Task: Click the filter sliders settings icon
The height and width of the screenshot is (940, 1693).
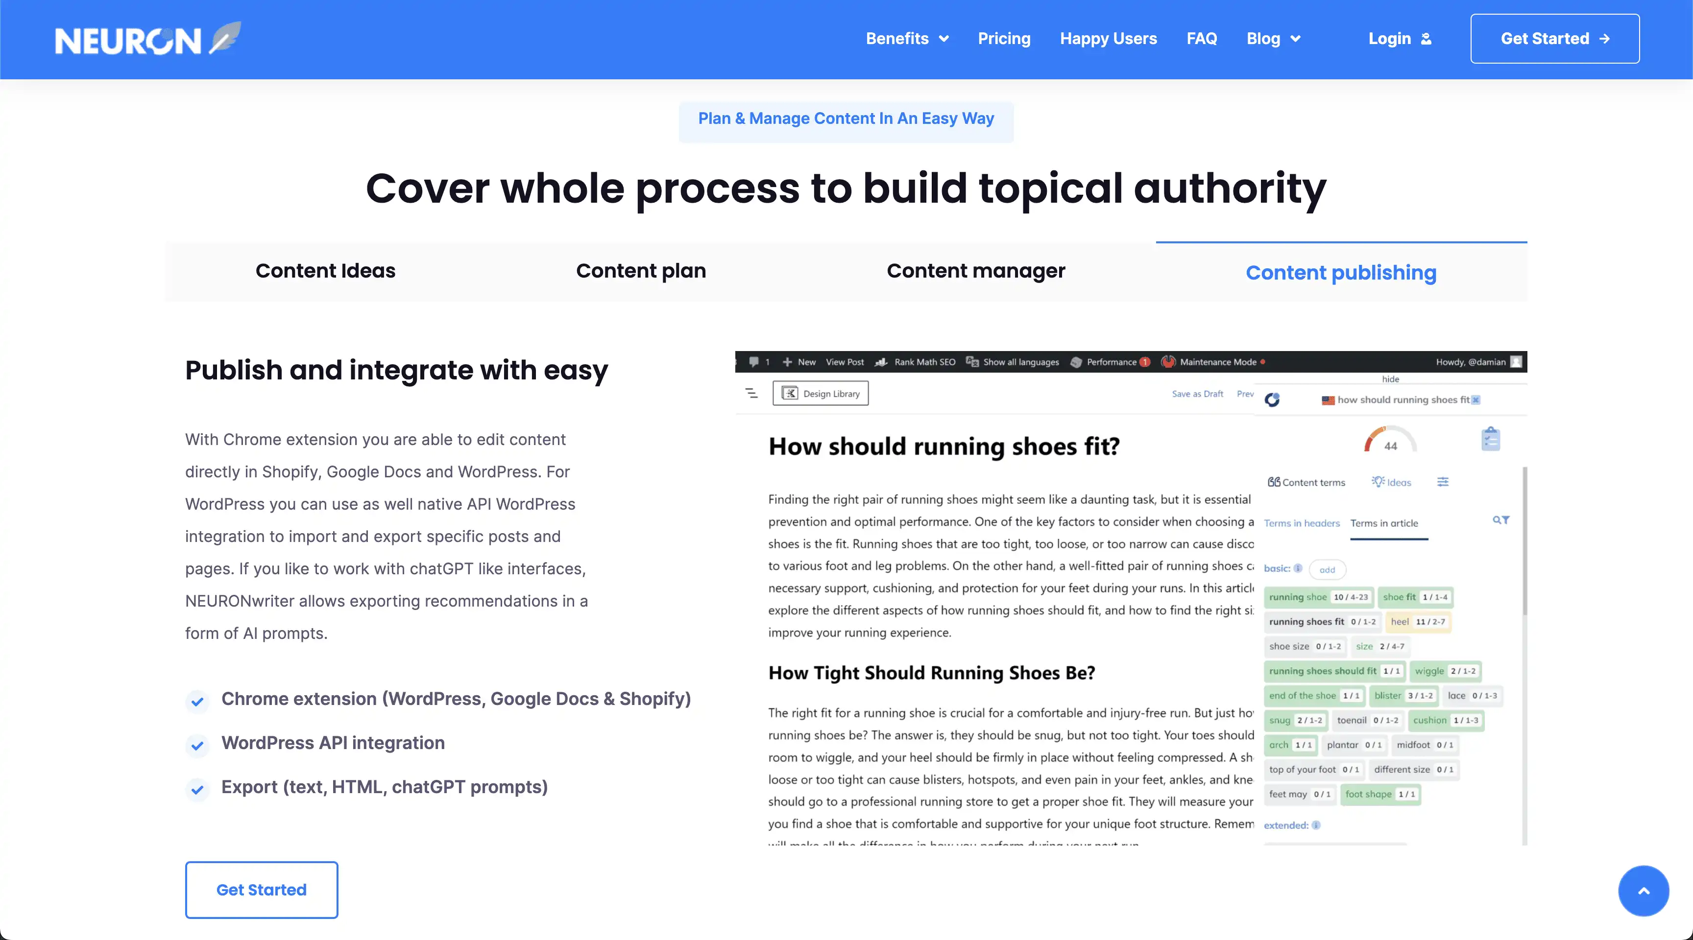Action: (x=1443, y=482)
